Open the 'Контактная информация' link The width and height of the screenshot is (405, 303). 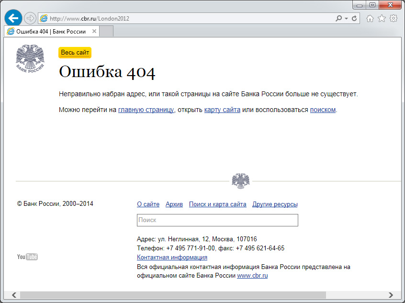pos(172,257)
